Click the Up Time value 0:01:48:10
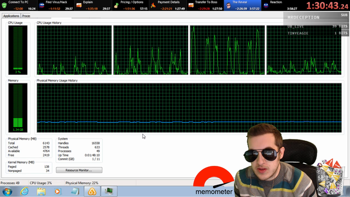 (x=92, y=155)
